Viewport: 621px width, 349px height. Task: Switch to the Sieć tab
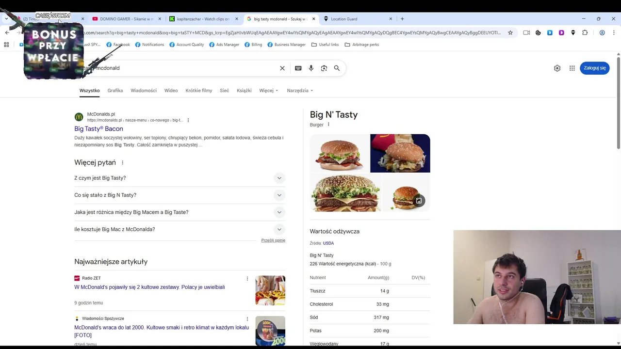(x=224, y=91)
